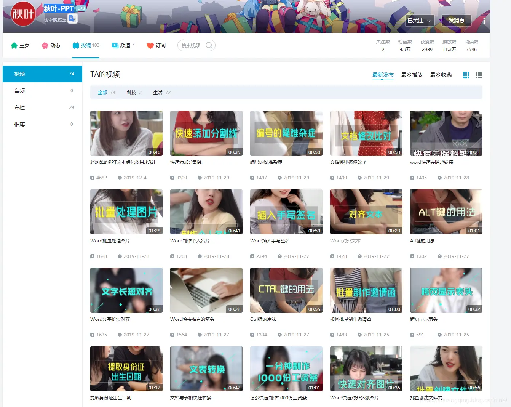The image size is (511, 407).
Task: Click the TV icon beside 频道
Action: click(115, 45)
